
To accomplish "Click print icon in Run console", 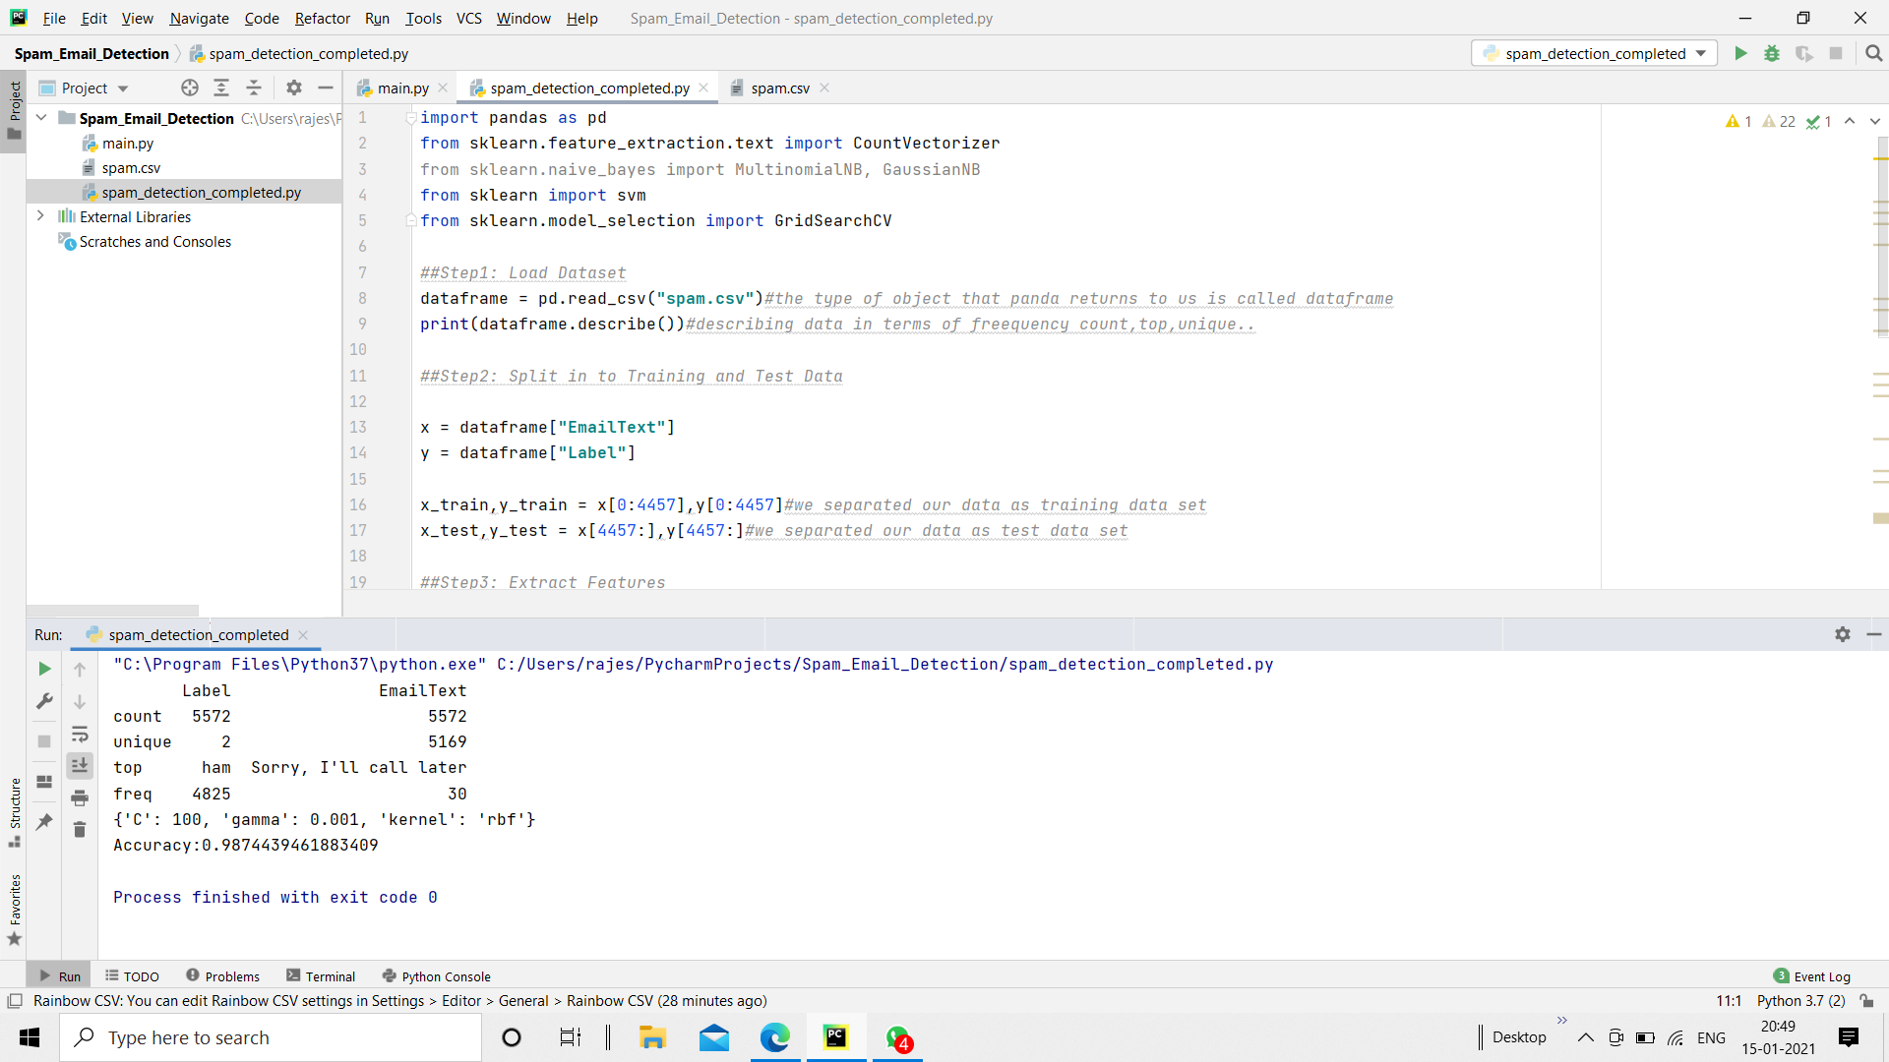I will (80, 797).
